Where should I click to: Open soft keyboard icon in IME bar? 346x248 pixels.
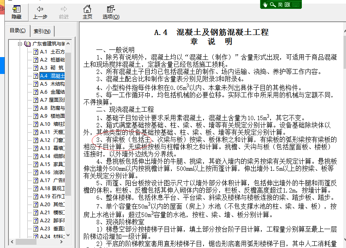[296, 5]
